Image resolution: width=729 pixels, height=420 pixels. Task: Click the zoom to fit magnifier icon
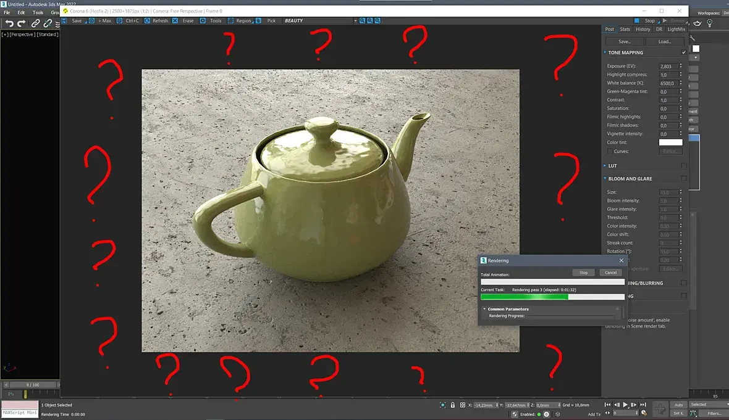[377, 21]
